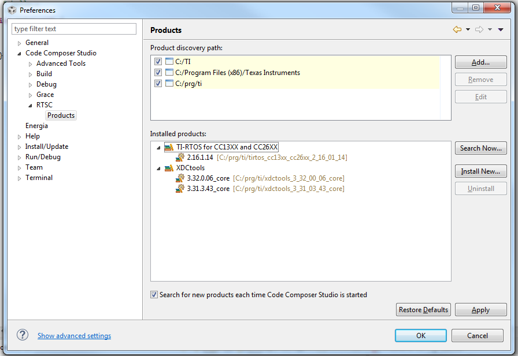Select the C:/prg/ti/xdctools_3_32_00_06_core path text
The image size is (518, 356).
coord(288,178)
